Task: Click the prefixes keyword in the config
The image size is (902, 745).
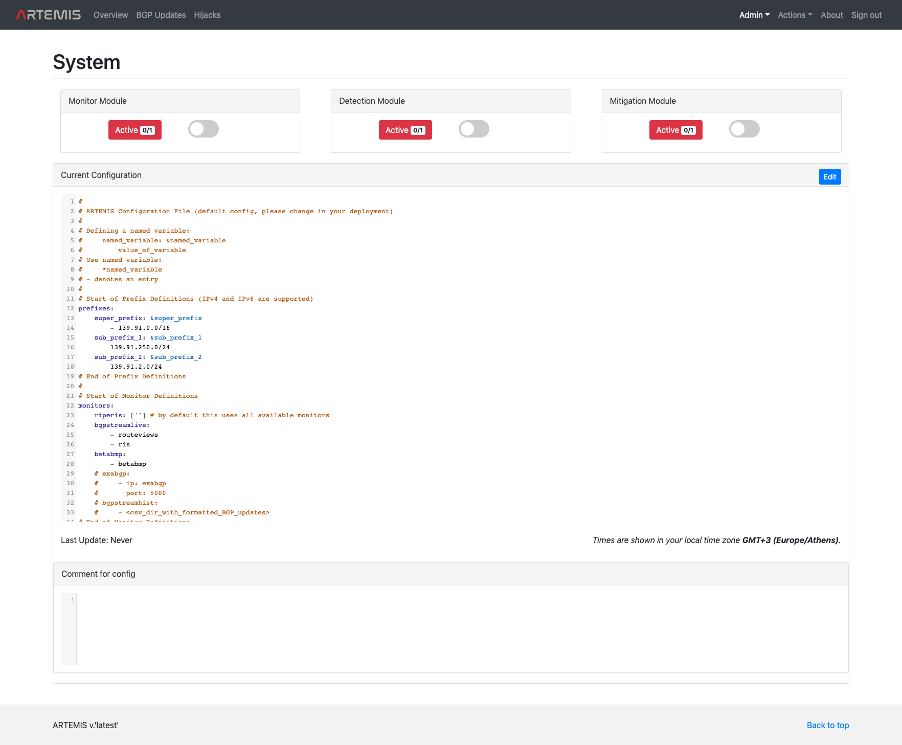Action: [x=95, y=308]
